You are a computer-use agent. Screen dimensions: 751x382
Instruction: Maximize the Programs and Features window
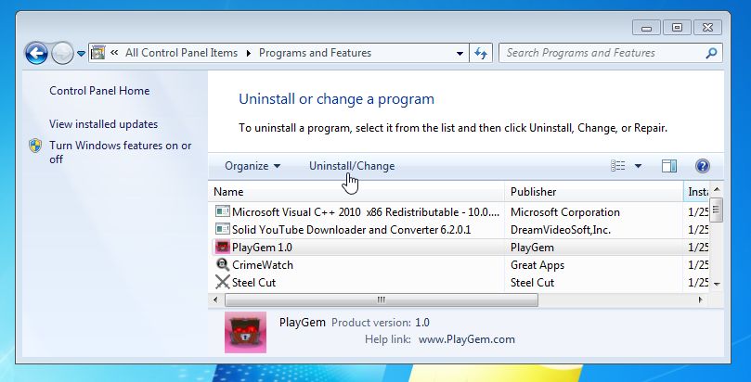tap(677, 27)
